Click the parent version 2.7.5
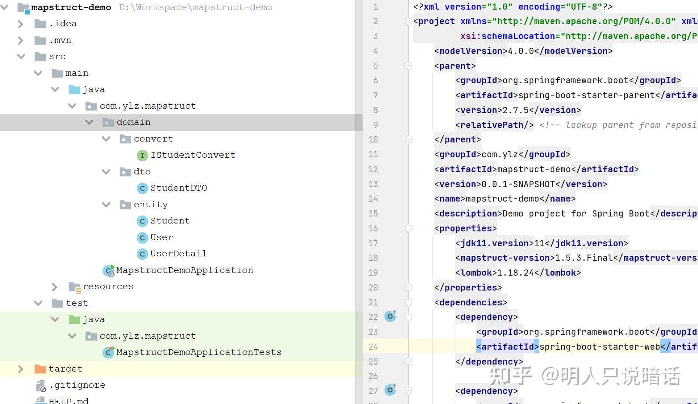Viewport: 698px width, 404px height. [x=516, y=110]
